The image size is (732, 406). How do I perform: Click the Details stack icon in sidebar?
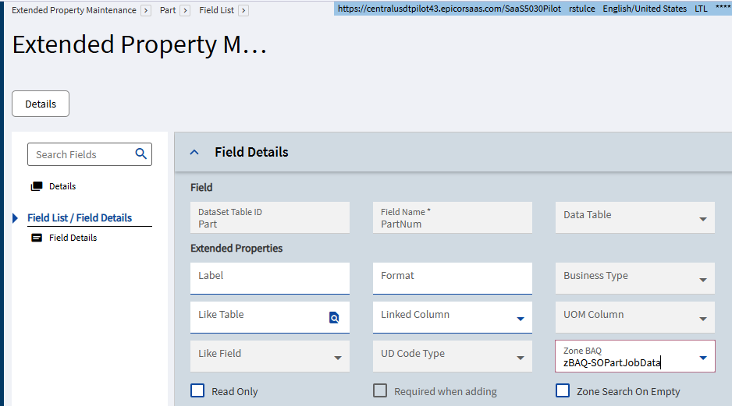tap(37, 187)
